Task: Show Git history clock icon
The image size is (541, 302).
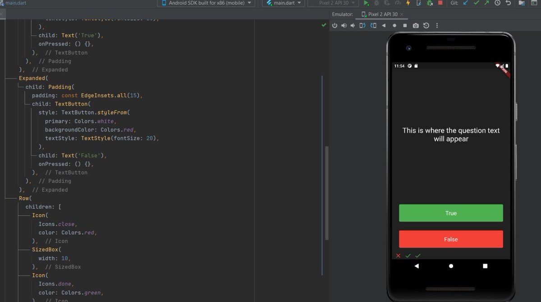Action: point(497,3)
